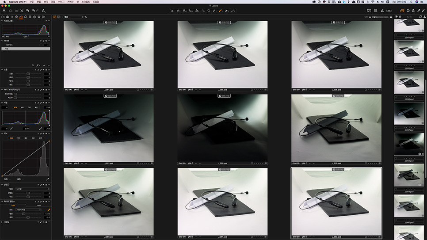Select the 배경 layer row
427x240 pixels.
pyautogui.click(x=26, y=49)
